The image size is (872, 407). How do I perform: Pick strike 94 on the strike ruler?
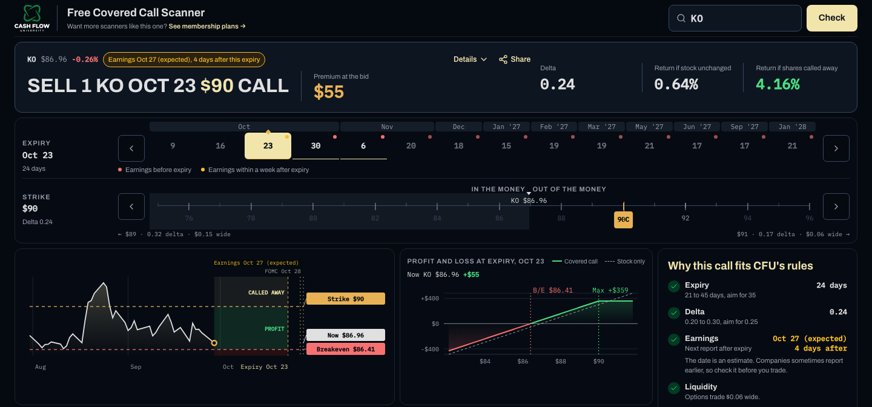(747, 218)
